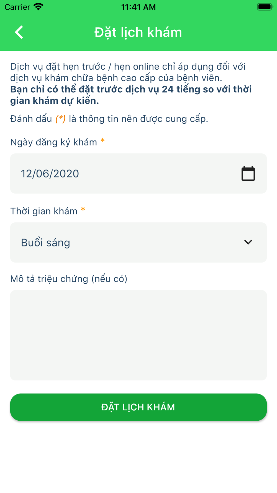Tap the asterisk beside Ngày đăng ký khám
Screen dimensions: 277x493
pos(102,141)
